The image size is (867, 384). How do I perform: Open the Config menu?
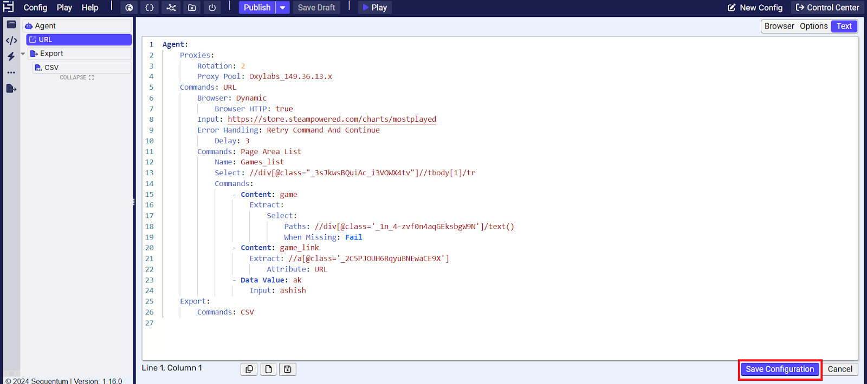(35, 8)
